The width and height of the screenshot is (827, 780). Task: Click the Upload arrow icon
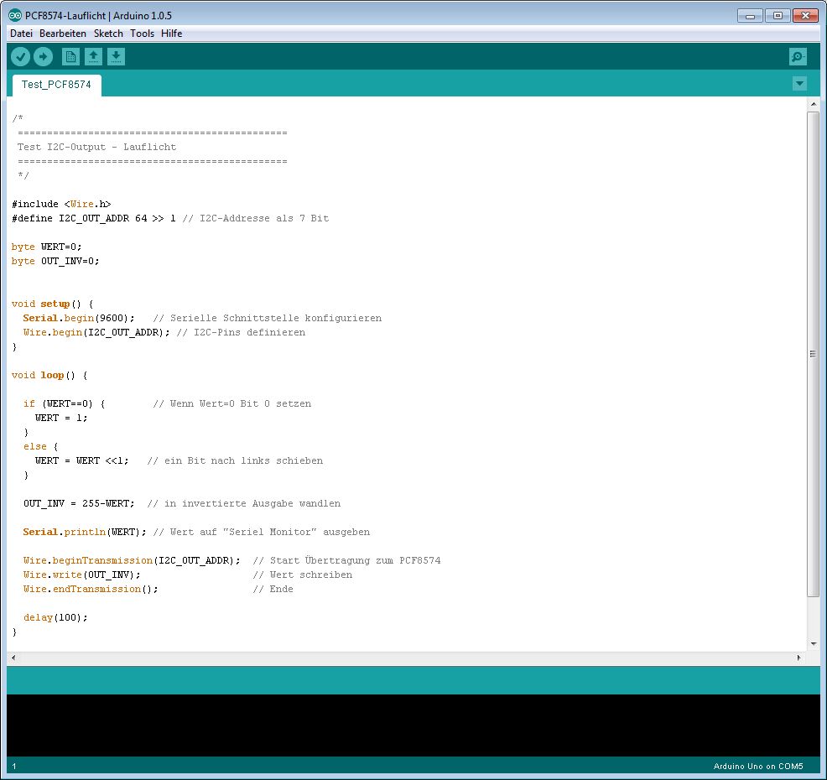tap(43, 56)
